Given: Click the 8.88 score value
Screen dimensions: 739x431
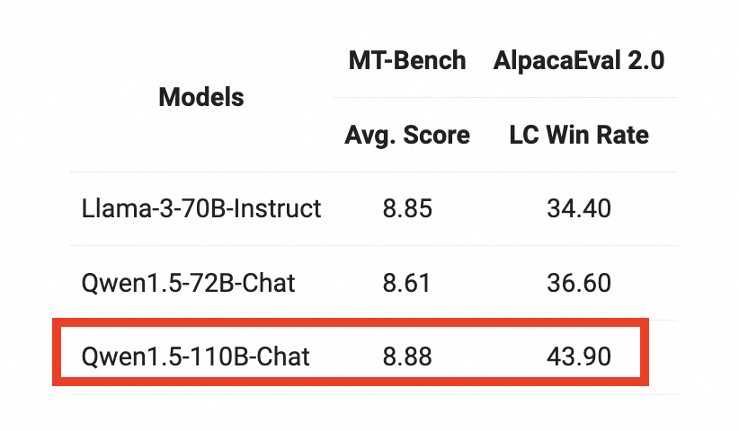Looking at the screenshot, I should (x=407, y=356).
